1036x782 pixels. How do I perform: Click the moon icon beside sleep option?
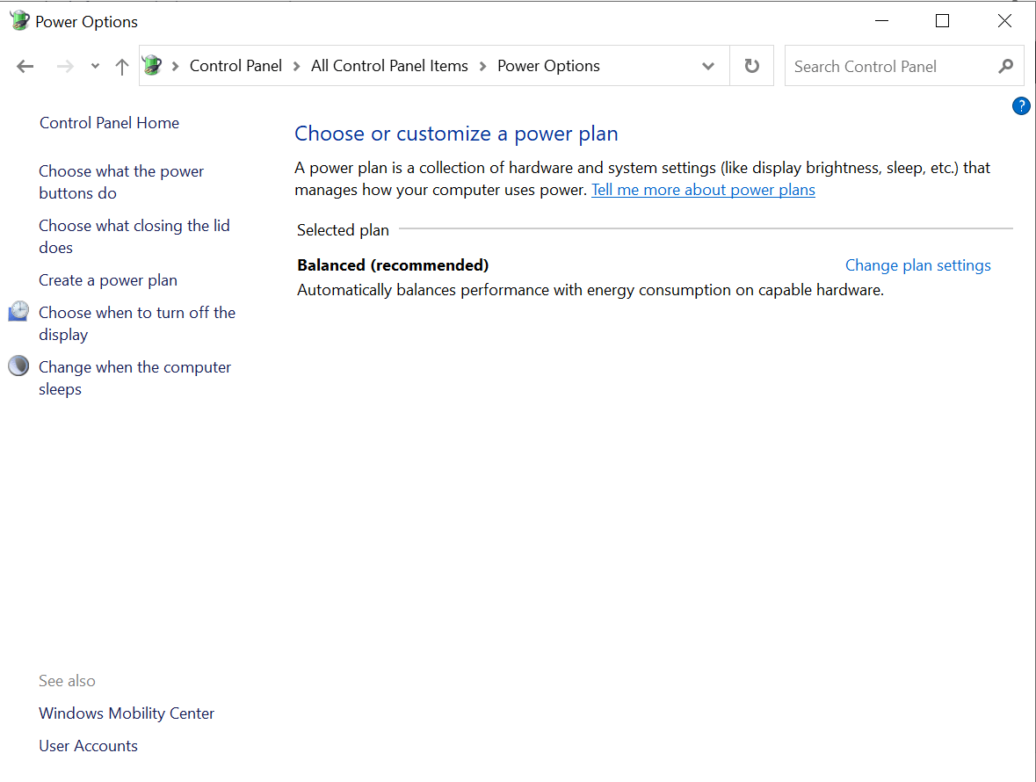[x=18, y=366]
